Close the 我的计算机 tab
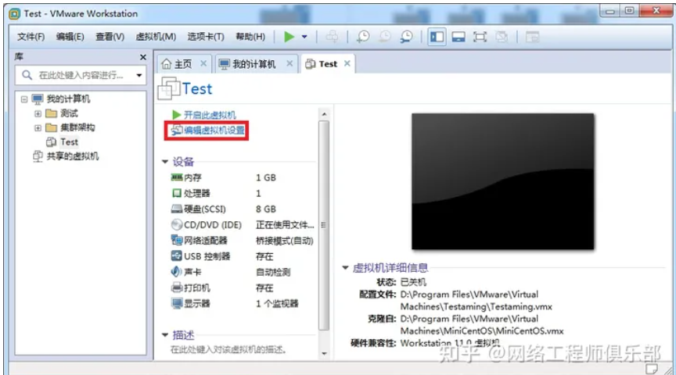Screen dimensions: 676x375 click(x=289, y=64)
